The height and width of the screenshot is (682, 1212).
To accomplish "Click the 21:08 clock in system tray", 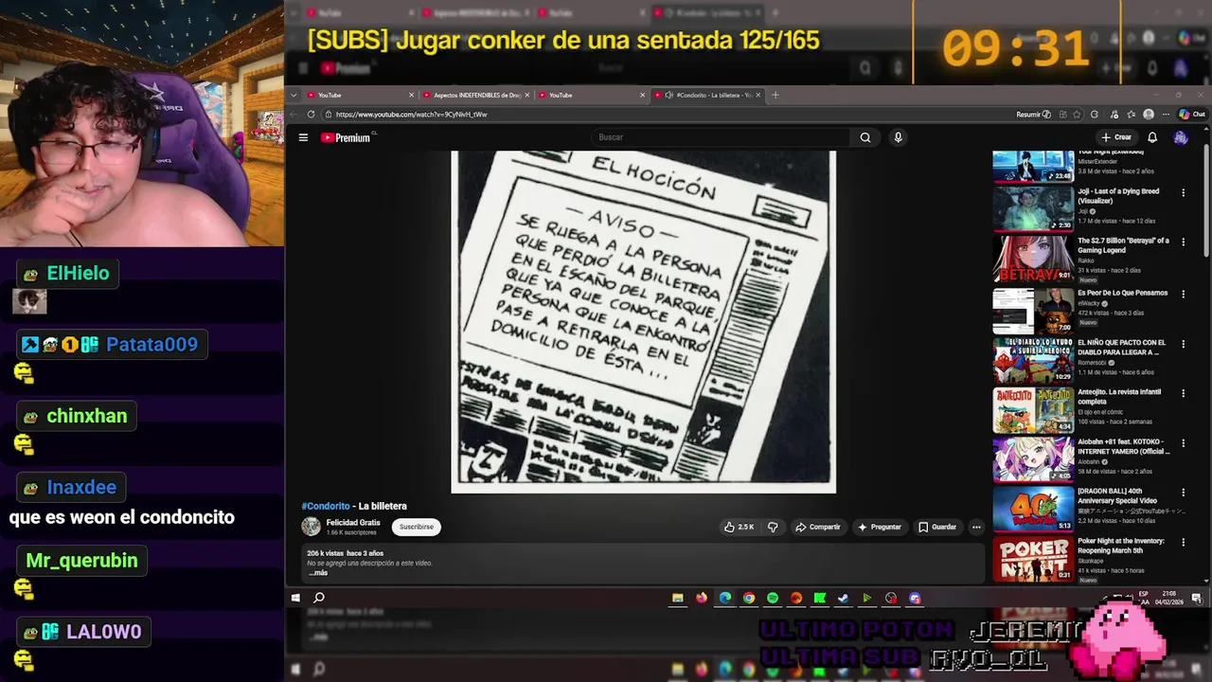I will coord(1169,594).
